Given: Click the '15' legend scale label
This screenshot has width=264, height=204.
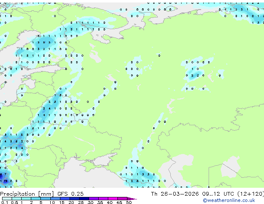Looking at the screenshot, I should tap(62, 202).
